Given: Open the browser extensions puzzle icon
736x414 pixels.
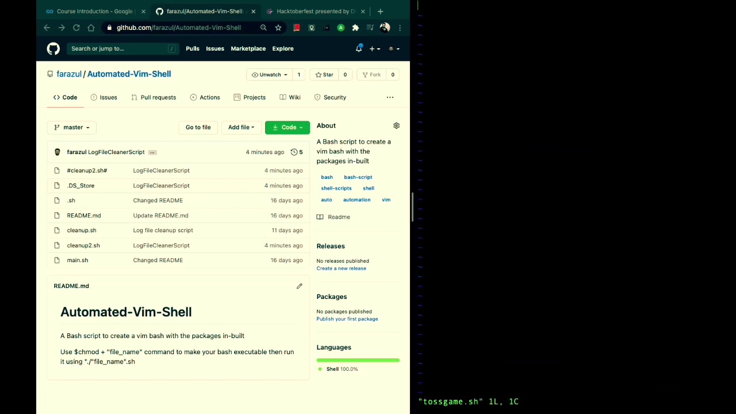Looking at the screenshot, I should pyautogui.click(x=355, y=28).
